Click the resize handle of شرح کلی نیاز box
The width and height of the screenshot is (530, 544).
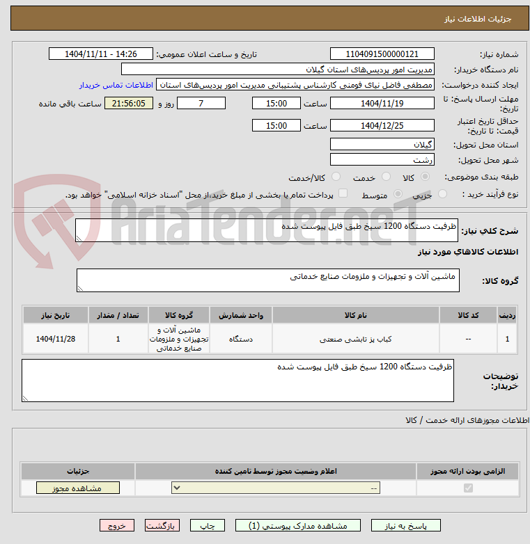(x=79, y=239)
